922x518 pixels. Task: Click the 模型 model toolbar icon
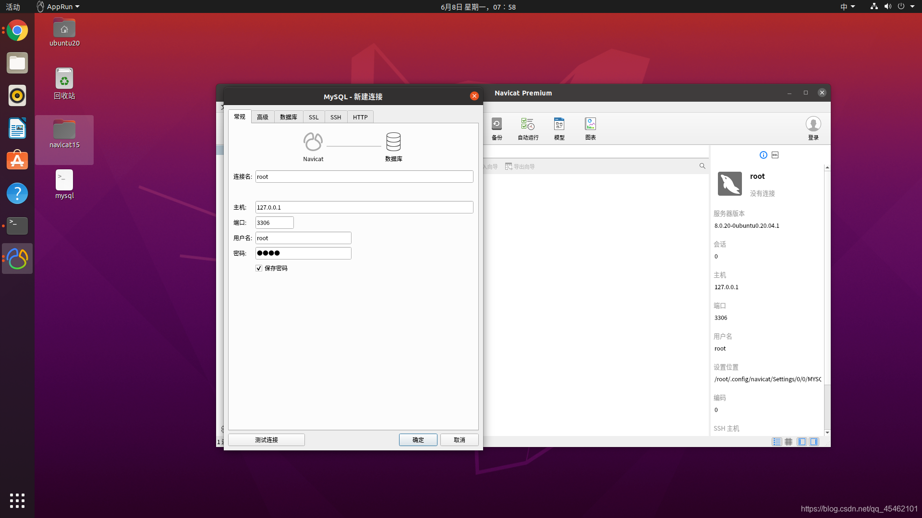[x=559, y=128]
